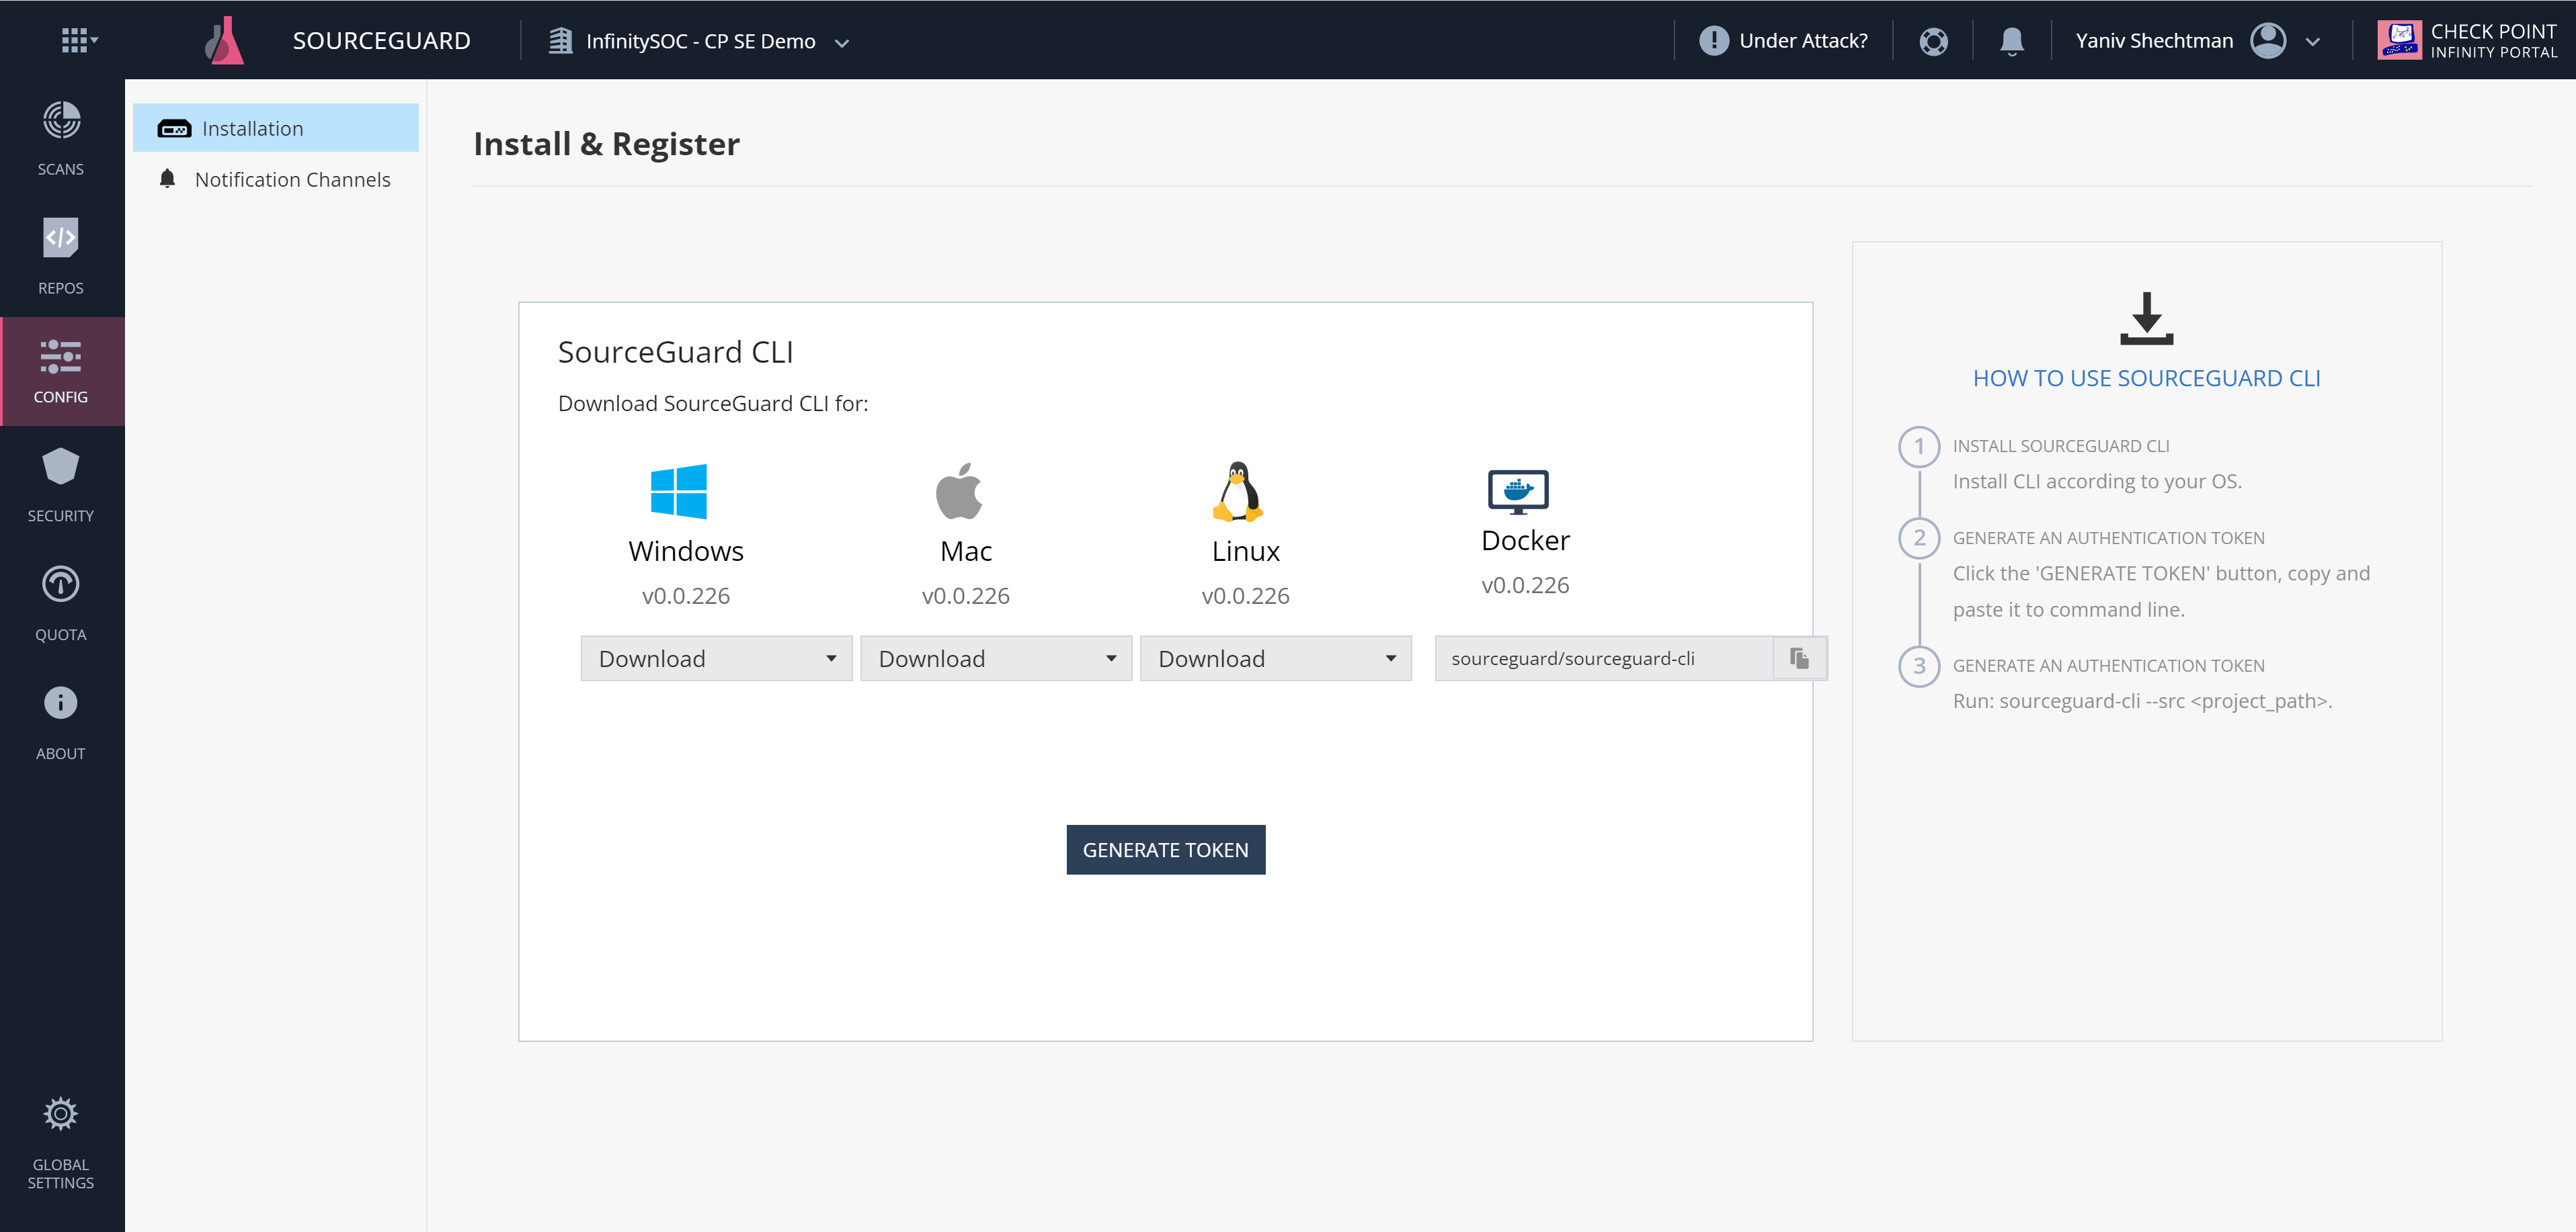Open Notification Channels menu item

(276, 179)
